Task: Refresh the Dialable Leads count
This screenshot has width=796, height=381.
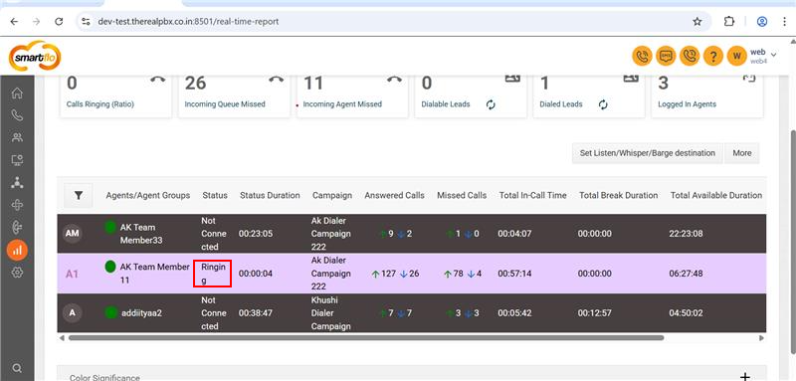Action: coord(491,104)
